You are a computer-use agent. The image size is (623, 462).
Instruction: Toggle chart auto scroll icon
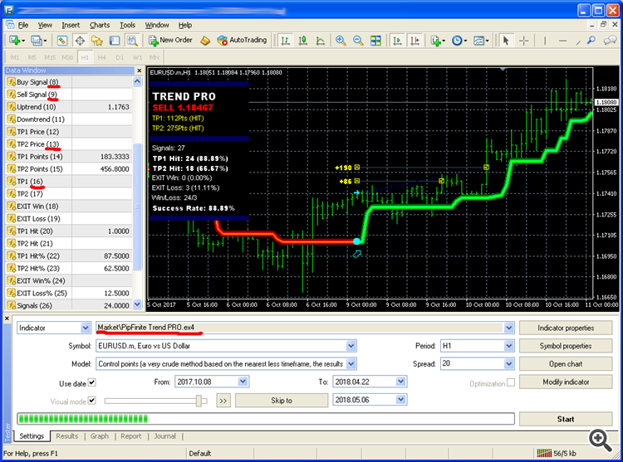[x=397, y=41]
